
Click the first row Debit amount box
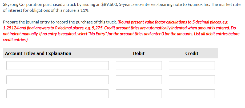pos(139,66)
